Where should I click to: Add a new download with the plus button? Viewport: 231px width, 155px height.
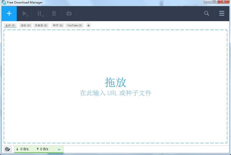tap(9, 13)
